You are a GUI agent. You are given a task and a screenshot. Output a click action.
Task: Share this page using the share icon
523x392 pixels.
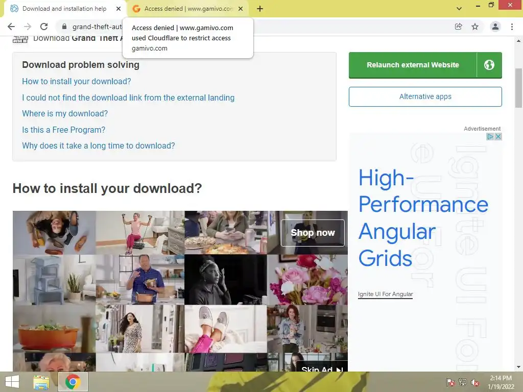pos(459,27)
